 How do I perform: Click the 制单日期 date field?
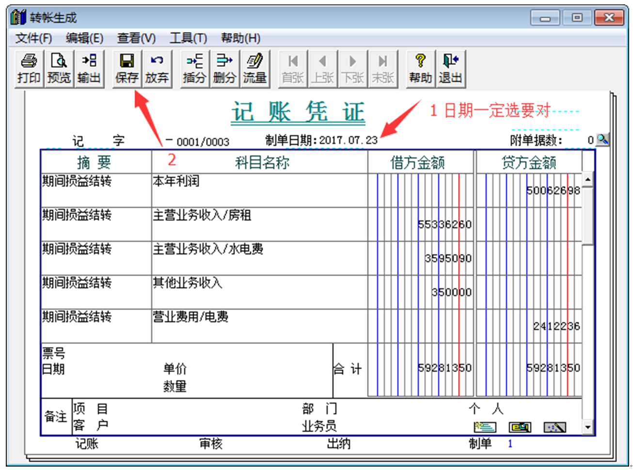point(348,140)
